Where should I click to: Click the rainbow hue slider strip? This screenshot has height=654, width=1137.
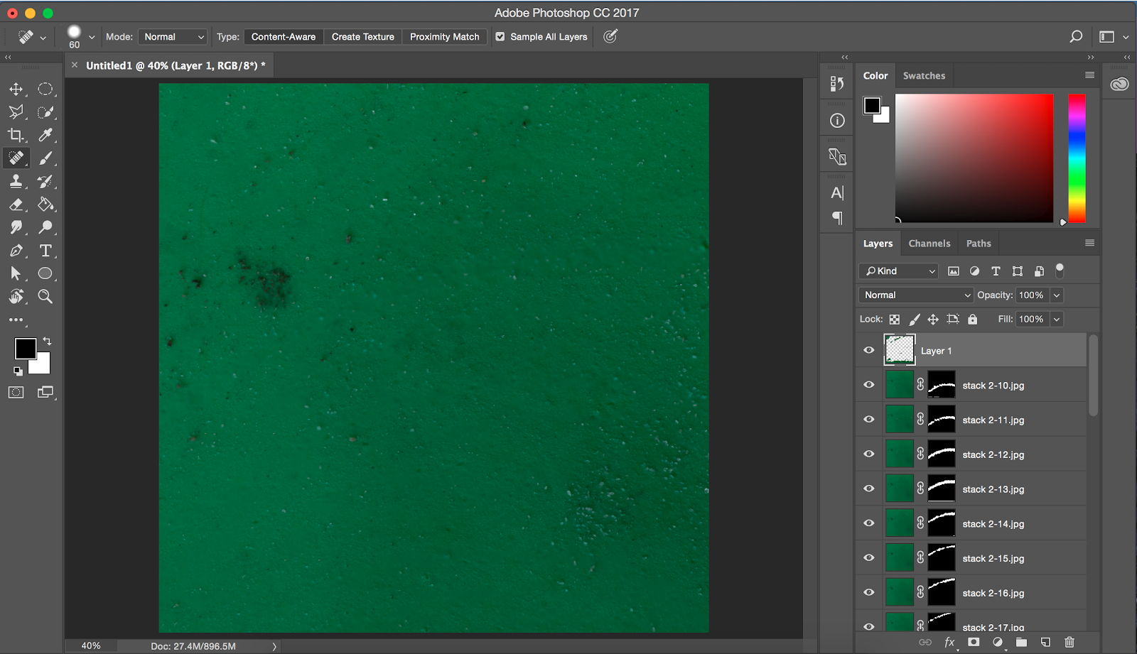1077,158
